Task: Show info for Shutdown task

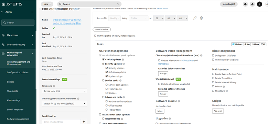Action: 227,91
